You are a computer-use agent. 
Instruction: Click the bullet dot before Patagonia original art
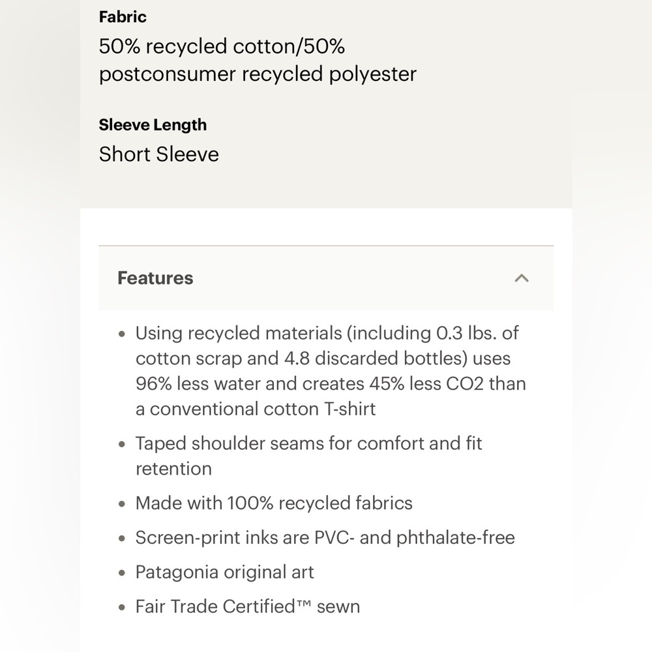tap(122, 573)
